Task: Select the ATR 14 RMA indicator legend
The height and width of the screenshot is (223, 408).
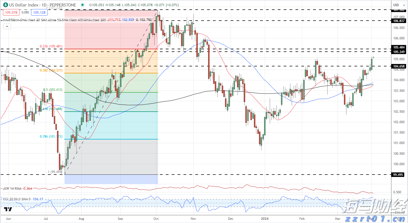Action: [x=12, y=189]
